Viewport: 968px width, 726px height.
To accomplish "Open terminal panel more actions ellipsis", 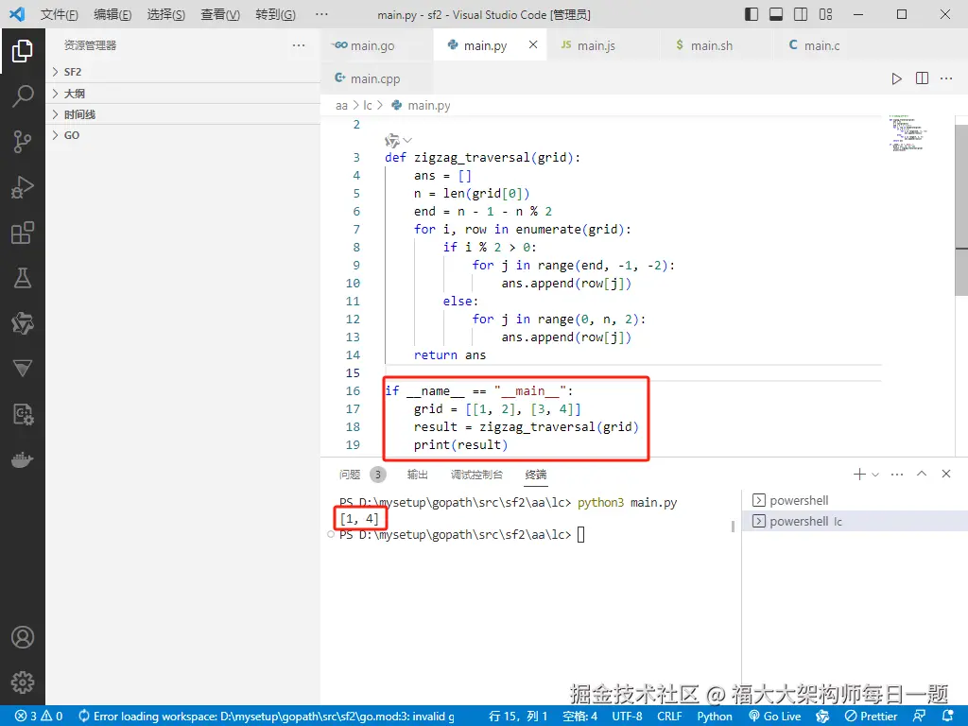I will [x=897, y=475].
